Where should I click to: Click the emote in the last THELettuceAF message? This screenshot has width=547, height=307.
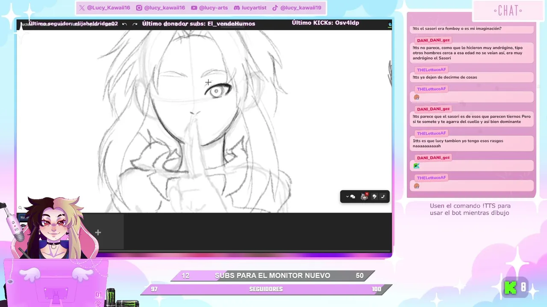[416, 186]
